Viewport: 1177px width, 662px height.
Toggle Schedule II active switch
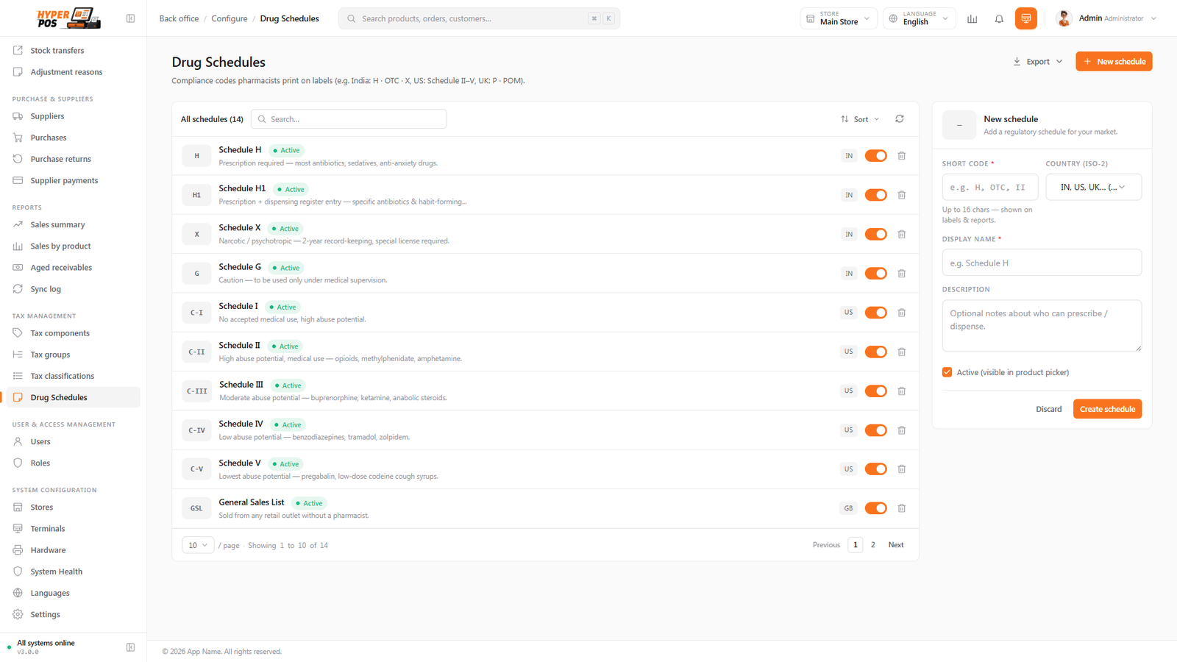(x=875, y=352)
